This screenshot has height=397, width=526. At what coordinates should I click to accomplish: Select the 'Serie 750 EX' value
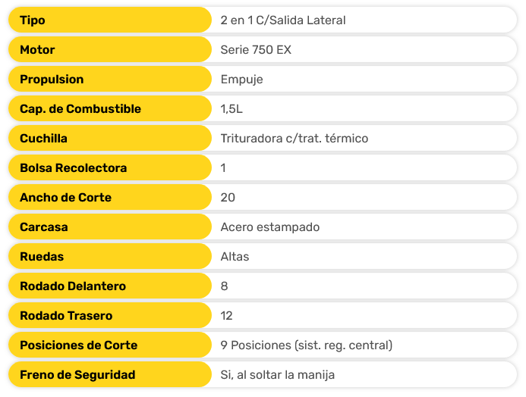[x=256, y=50]
